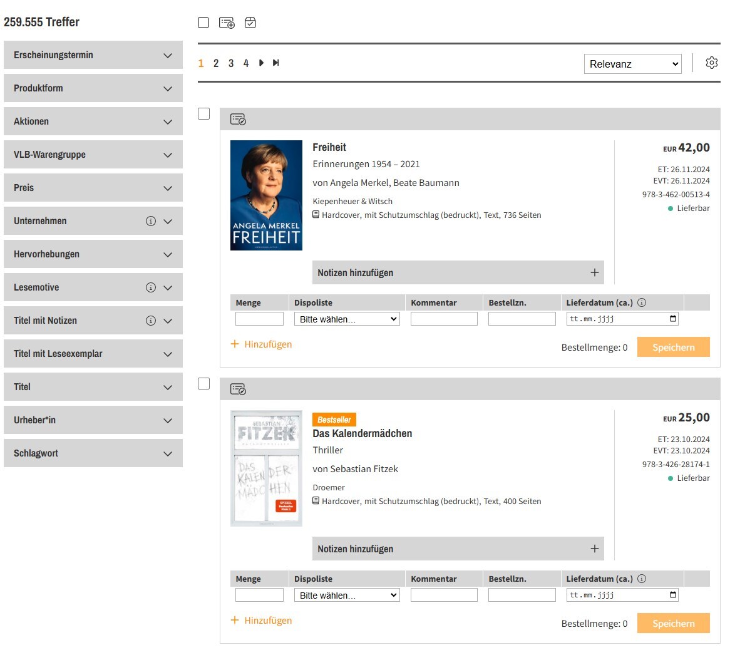Open calendar picker for Kalendermädchen delivery date
This screenshot has height=650, width=730.
673,595
